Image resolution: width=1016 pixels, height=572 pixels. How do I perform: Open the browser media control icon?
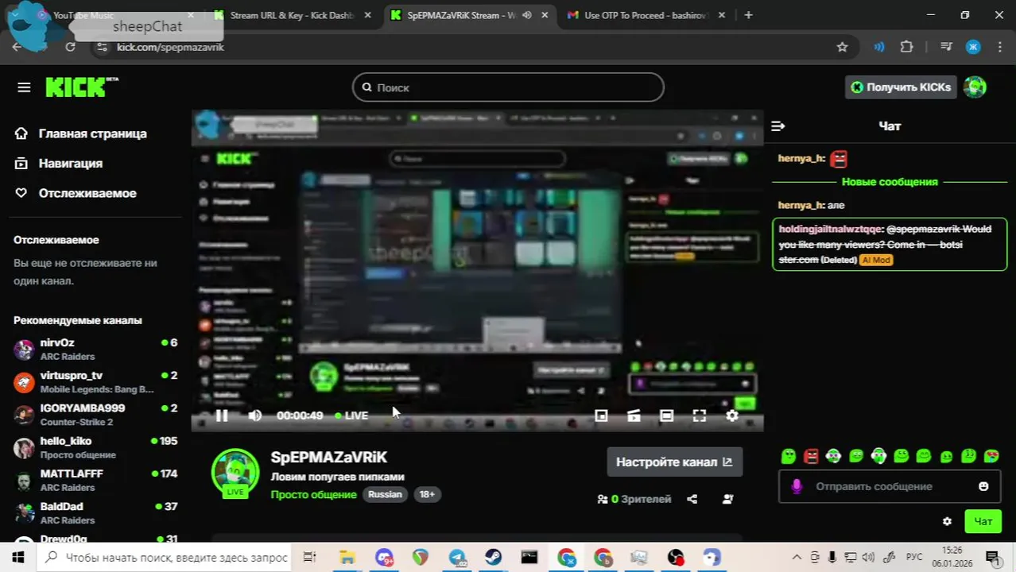pos(946,47)
